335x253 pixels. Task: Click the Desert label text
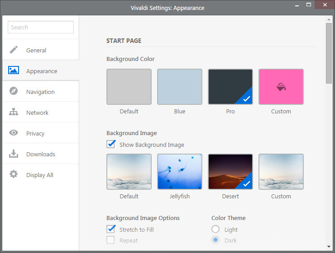coord(230,197)
